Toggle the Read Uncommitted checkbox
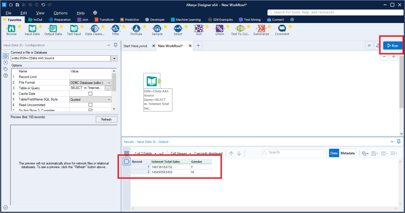Screen dimensions: 405x213 pyautogui.click(x=90, y=105)
